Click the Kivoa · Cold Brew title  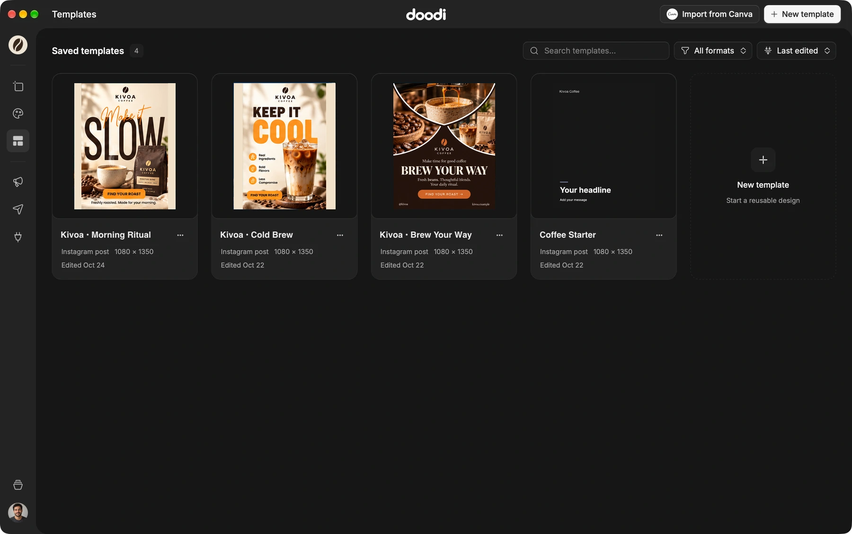(256, 235)
